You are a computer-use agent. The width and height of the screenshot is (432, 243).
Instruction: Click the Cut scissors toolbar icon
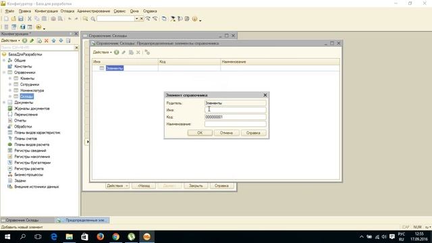[x=29, y=19]
